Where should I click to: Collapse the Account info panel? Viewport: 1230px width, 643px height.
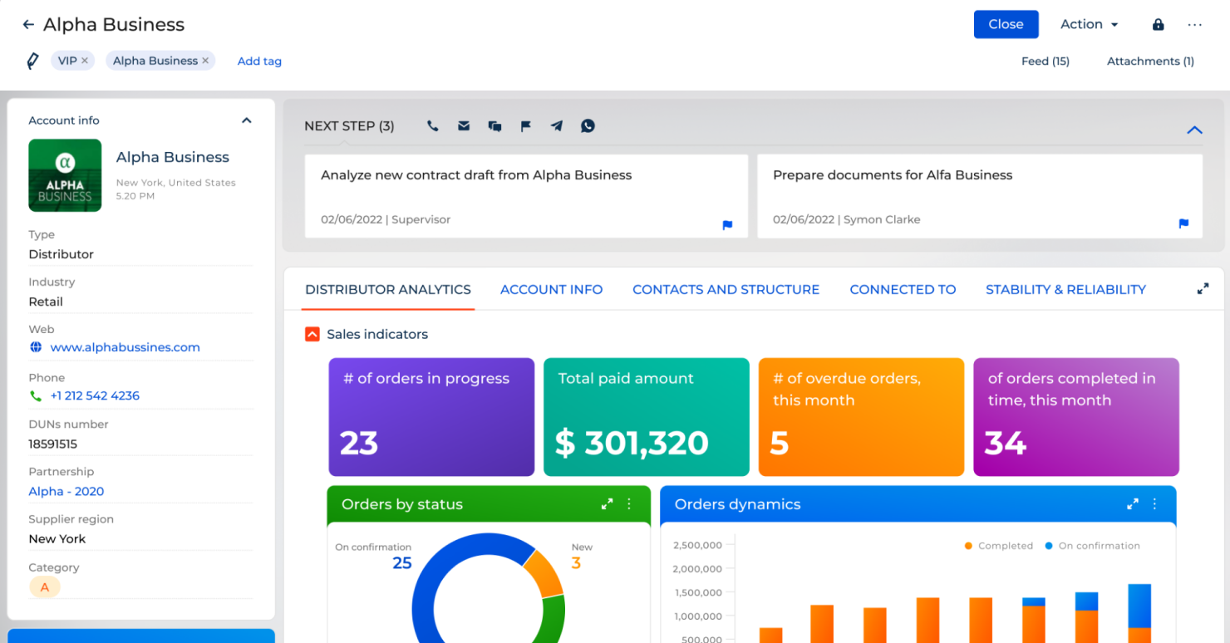pos(246,120)
